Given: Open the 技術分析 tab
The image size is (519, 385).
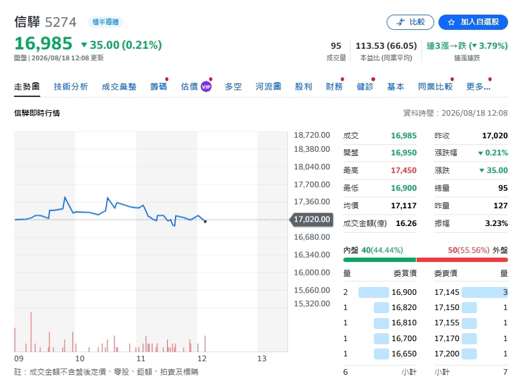Looking at the screenshot, I should pos(71,87).
